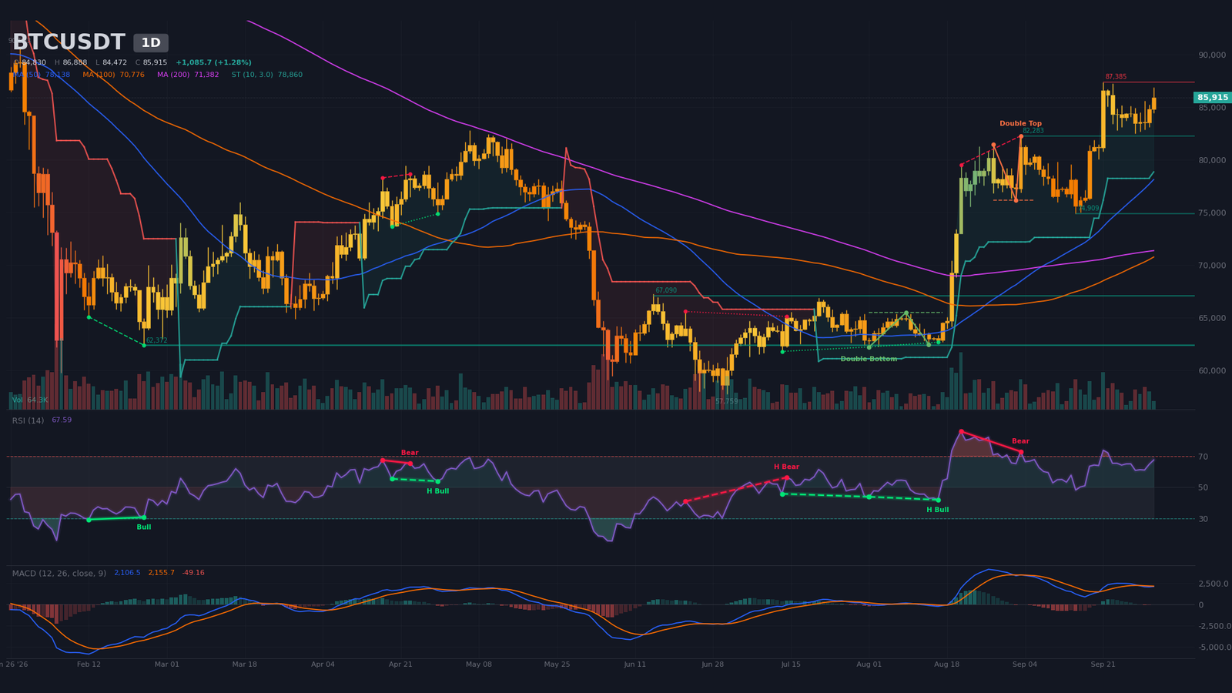Click the 57,759 low price label

(726, 401)
